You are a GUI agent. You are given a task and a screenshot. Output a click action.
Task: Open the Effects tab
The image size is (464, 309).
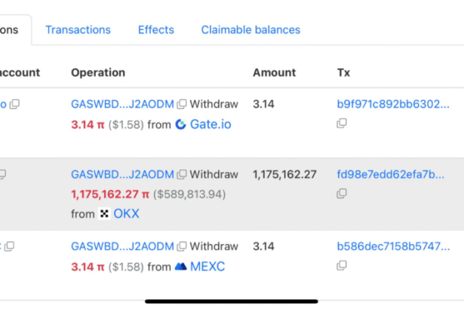click(x=155, y=30)
